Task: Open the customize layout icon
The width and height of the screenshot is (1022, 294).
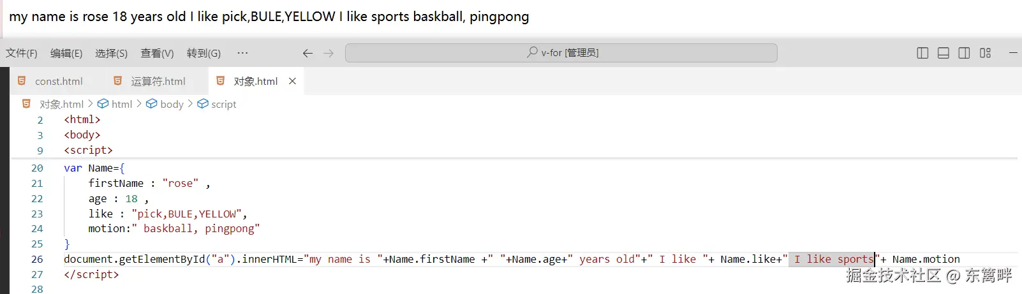Action: [x=986, y=53]
